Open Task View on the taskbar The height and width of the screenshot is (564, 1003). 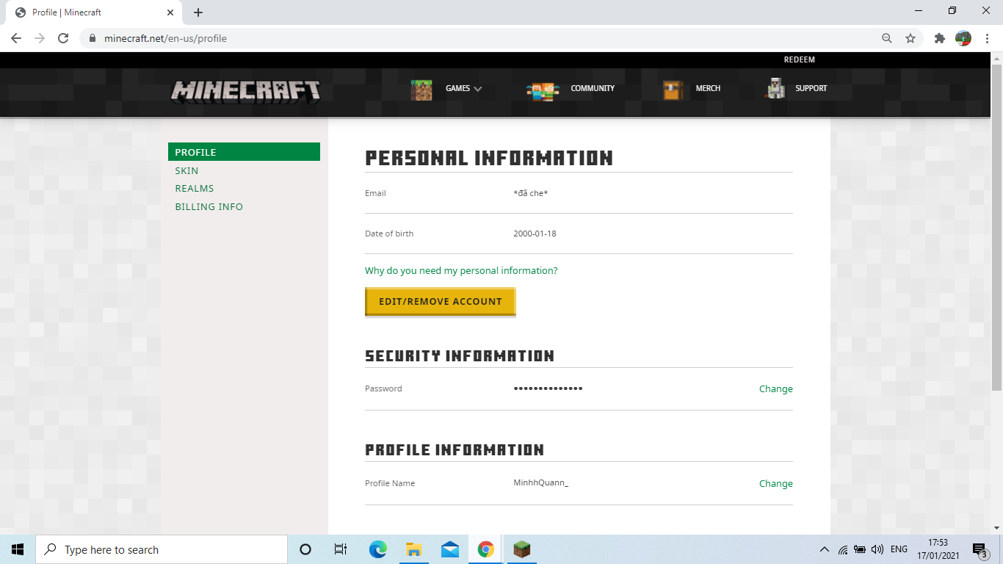[341, 549]
